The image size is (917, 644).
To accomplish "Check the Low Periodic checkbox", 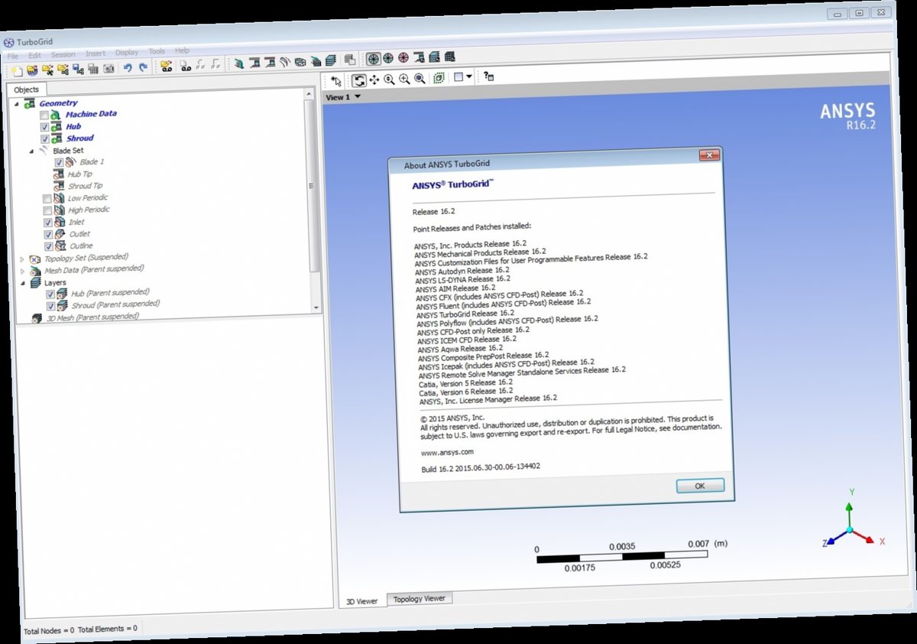I will [47, 199].
